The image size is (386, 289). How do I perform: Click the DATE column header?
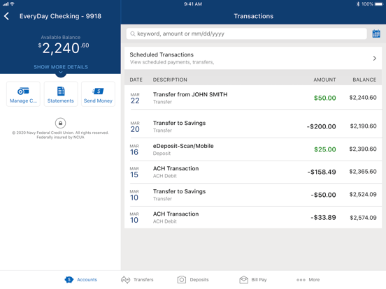[136, 80]
